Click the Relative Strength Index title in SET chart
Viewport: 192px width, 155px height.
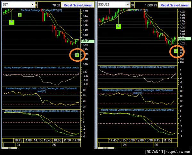point(41,90)
